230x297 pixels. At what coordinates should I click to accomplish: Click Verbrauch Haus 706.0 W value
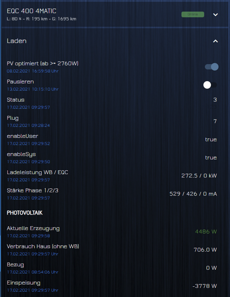pyautogui.click(x=205, y=250)
